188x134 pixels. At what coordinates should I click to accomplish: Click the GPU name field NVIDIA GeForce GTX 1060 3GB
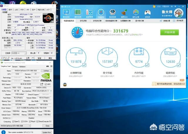pos(26,71)
